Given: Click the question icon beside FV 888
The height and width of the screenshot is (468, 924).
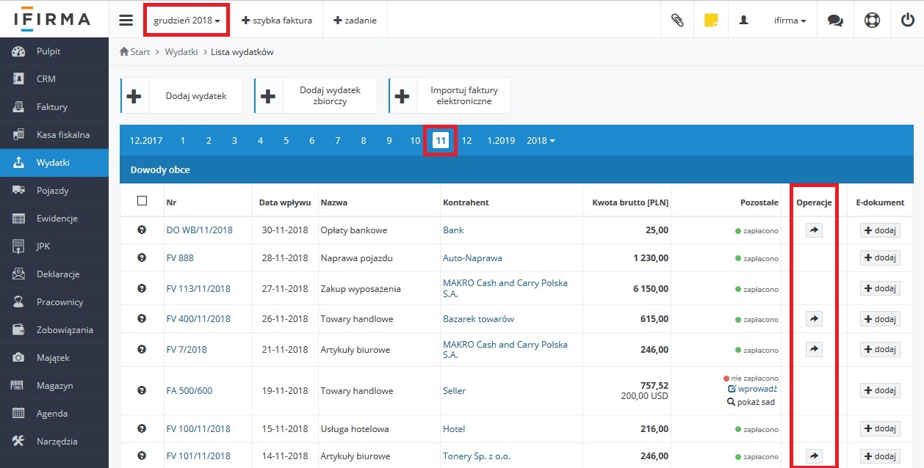Looking at the screenshot, I should pyautogui.click(x=142, y=257).
